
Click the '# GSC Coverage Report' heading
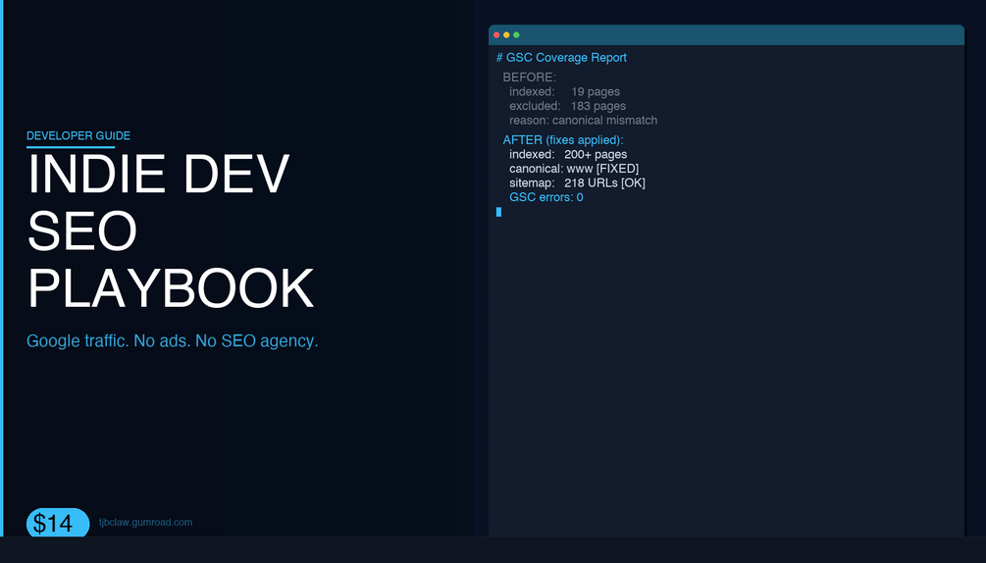561,57
